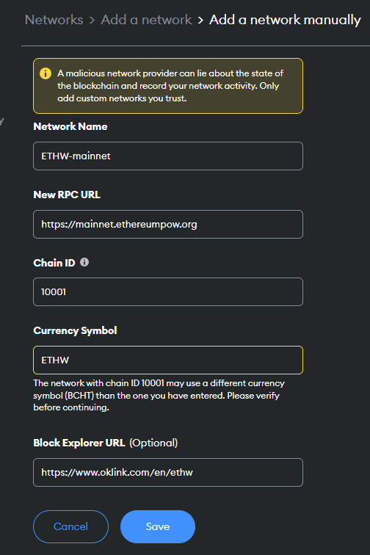The image size is (370, 555).
Task: Go back to Networks breadcrumb
Action: click(x=54, y=20)
